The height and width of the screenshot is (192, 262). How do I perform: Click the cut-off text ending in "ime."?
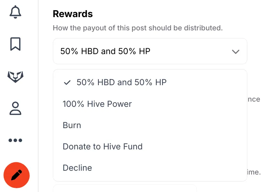(x=254, y=172)
